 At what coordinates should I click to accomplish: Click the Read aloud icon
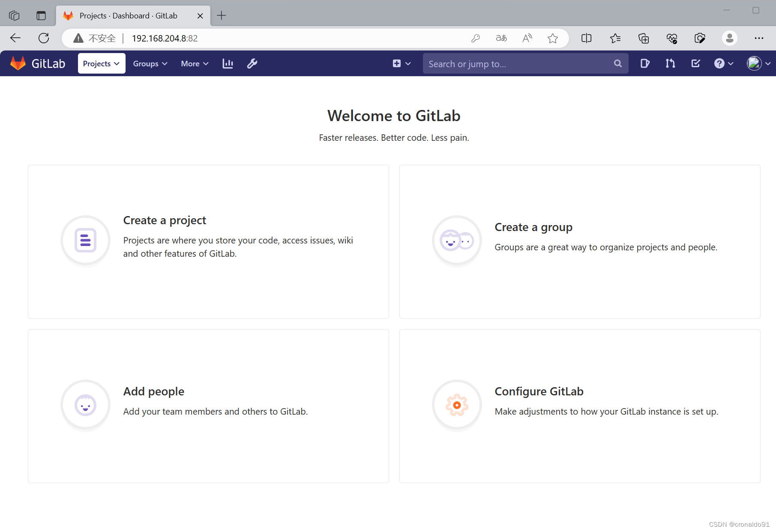click(x=527, y=38)
